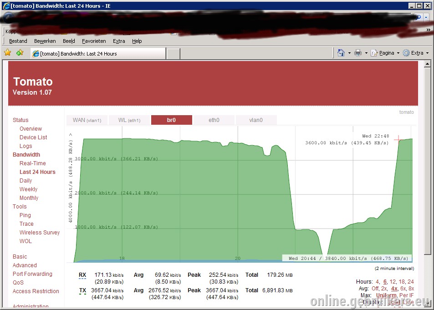Go to Basic settings
Image resolution: width=434 pixels, height=310 pixels.
(20, 257)
